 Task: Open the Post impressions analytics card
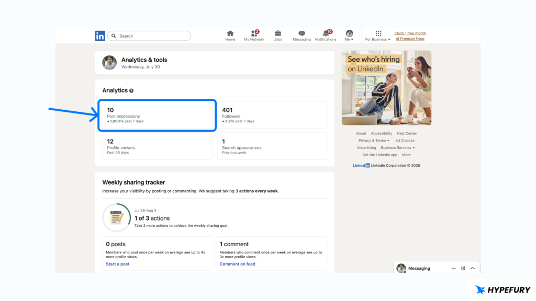coord(158,115)
